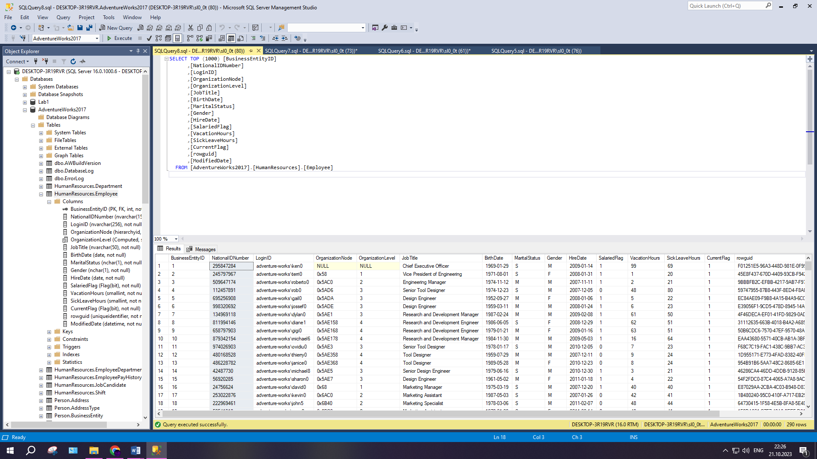Image resolution: width=817 pixels, height=459 pixels.
Task: Comment out selected lines icon
Action: point(253,39)
